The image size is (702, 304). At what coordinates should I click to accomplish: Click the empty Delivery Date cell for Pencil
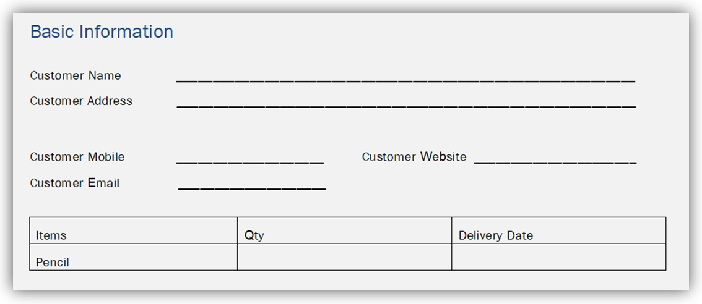[x=559, y=257]
